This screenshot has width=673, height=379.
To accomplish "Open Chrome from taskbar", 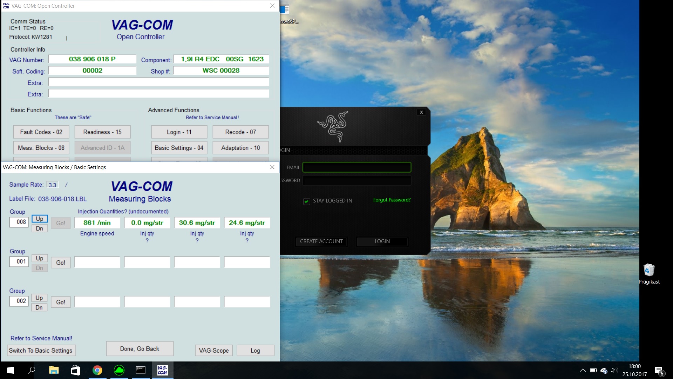I will click(x=97, y=370).
